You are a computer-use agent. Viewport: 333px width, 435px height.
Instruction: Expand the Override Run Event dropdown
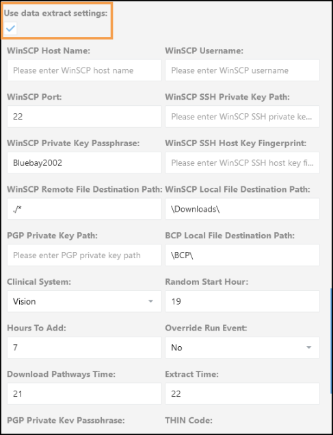[308, 348]
